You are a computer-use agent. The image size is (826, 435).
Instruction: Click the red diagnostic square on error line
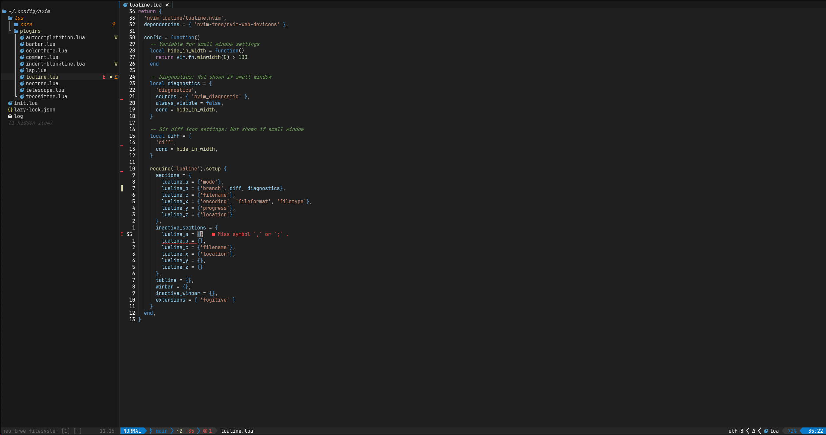pos(213,234)
